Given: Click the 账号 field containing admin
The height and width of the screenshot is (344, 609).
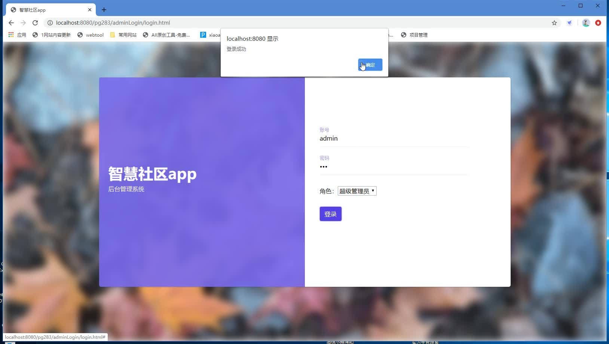Looking at the screenshot, I should (x=394, y=138).
